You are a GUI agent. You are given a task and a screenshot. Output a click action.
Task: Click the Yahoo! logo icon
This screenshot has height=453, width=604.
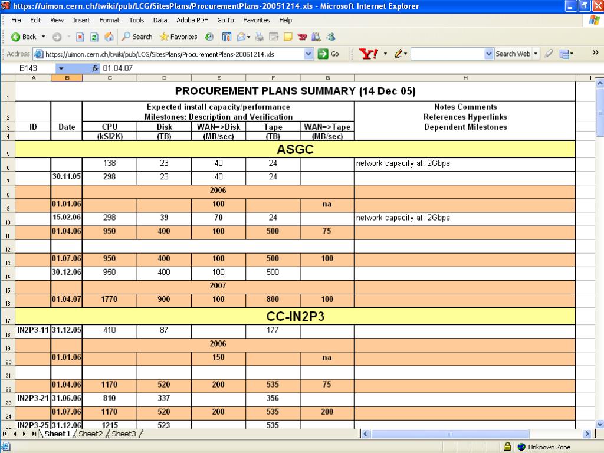[x=368, y=54]
